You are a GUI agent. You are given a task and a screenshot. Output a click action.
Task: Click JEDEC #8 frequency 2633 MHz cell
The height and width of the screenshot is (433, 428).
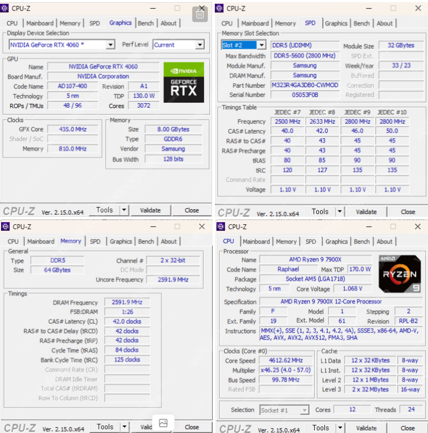pyautogui.click(x=322, y=122)
